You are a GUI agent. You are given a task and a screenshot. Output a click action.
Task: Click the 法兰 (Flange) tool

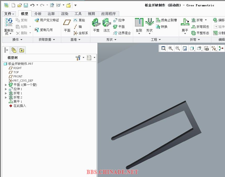[x=107, y=25]
